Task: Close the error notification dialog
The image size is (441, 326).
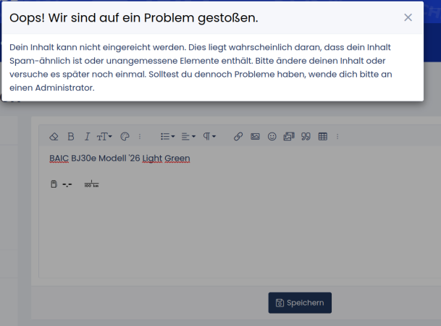Action: pyautogui.click(x=408, y=17)
